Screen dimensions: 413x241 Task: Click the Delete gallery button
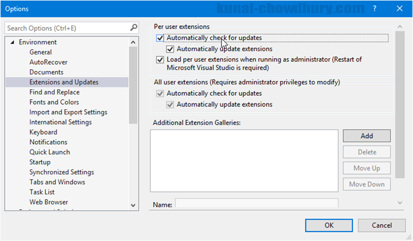367,152
